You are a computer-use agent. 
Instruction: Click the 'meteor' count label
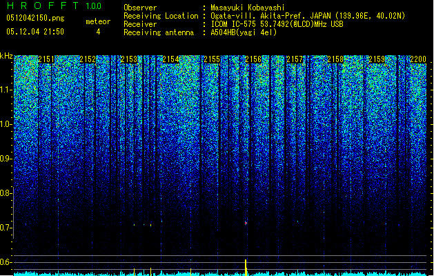98,21
